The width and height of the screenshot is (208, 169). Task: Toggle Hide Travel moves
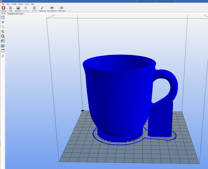pos(62,9)
